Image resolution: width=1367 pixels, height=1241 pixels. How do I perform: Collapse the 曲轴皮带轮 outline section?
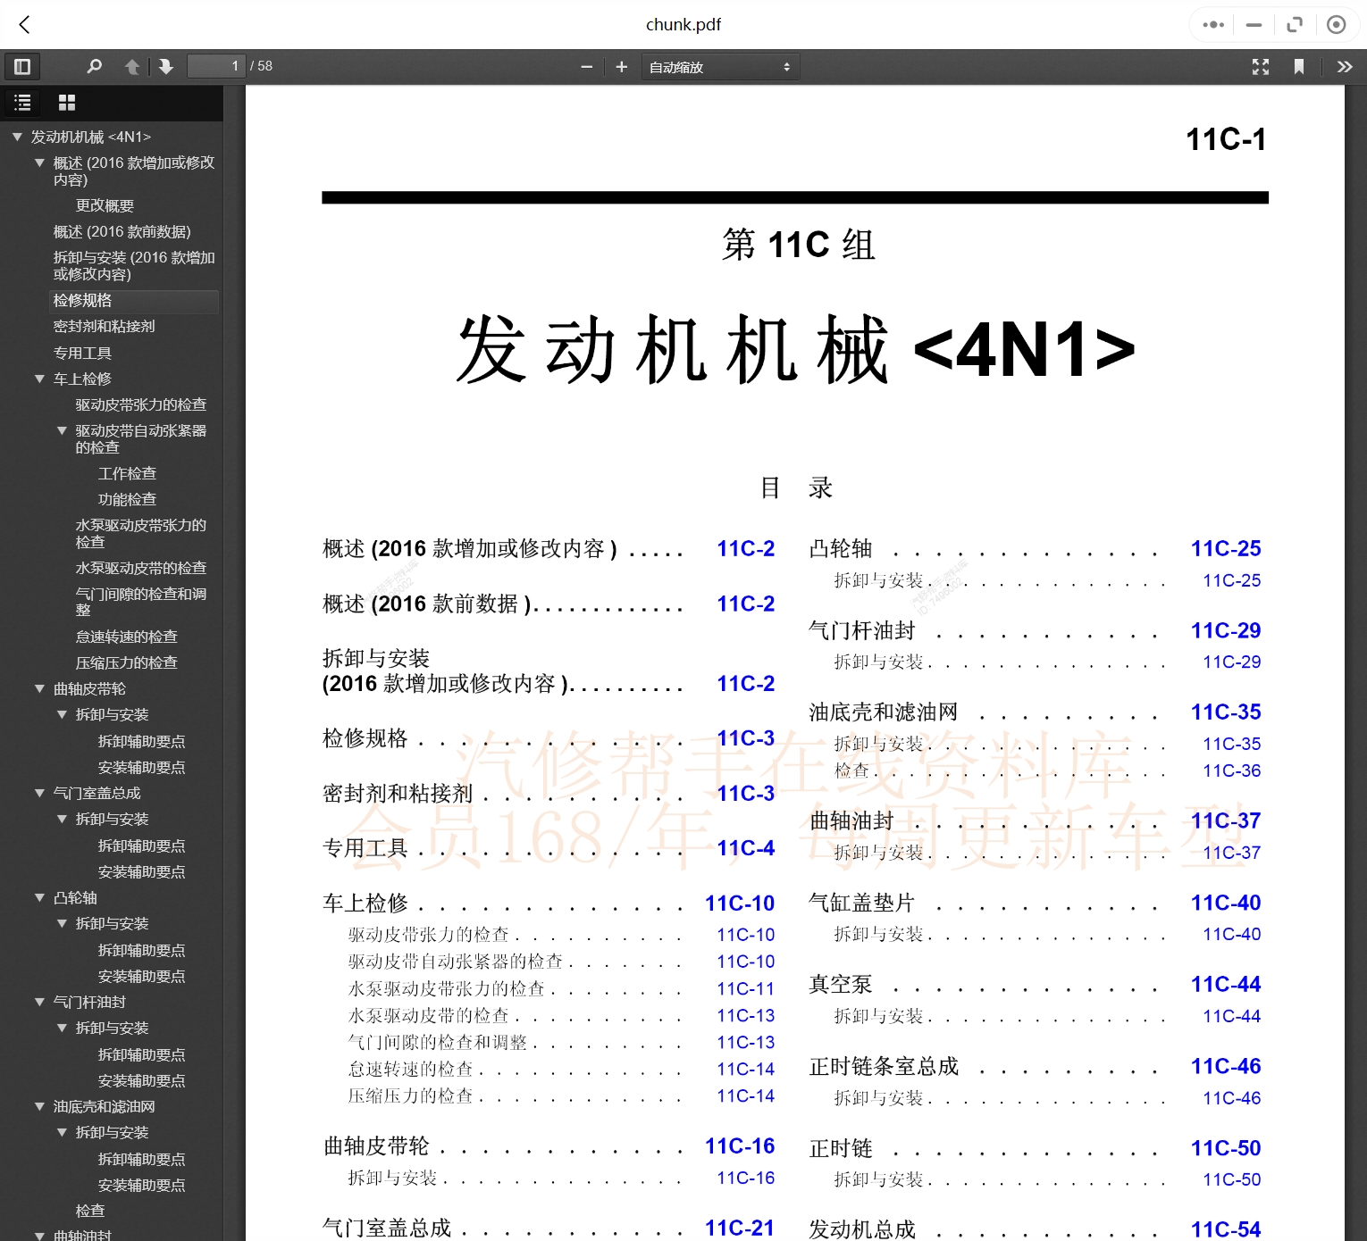click(x=38, y=688)
